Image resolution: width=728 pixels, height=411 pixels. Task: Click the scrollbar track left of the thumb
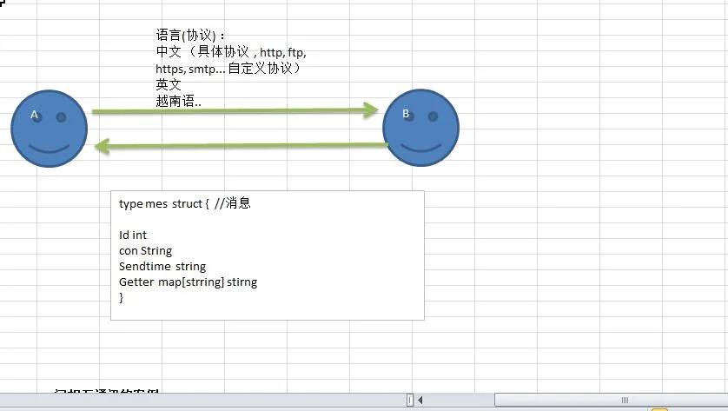(x=460, y=400)
